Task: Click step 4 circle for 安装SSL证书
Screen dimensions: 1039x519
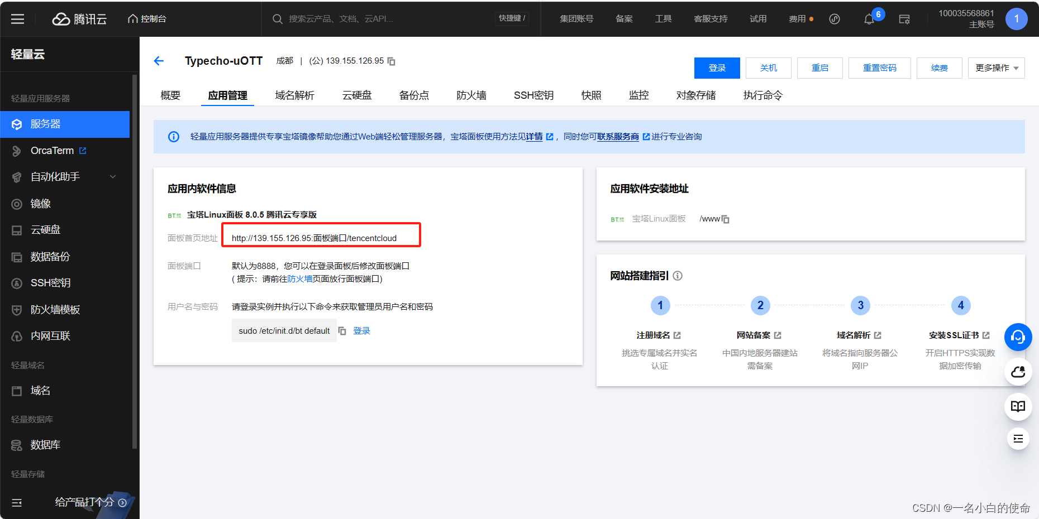Action: point(961,305)
